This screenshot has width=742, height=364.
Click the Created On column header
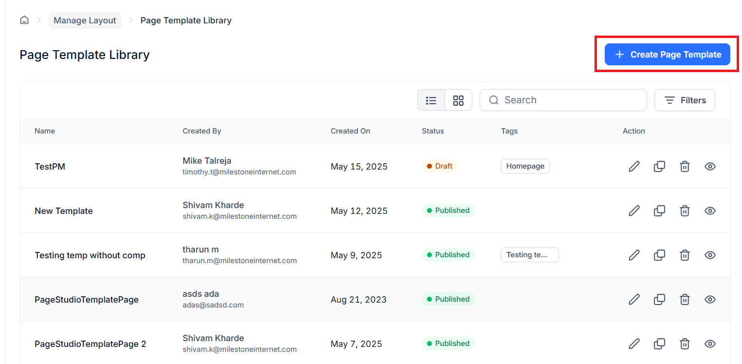(x=351, y=131)
